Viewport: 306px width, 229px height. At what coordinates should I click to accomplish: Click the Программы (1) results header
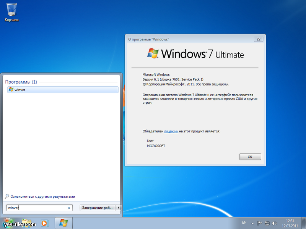pos(21,82)
